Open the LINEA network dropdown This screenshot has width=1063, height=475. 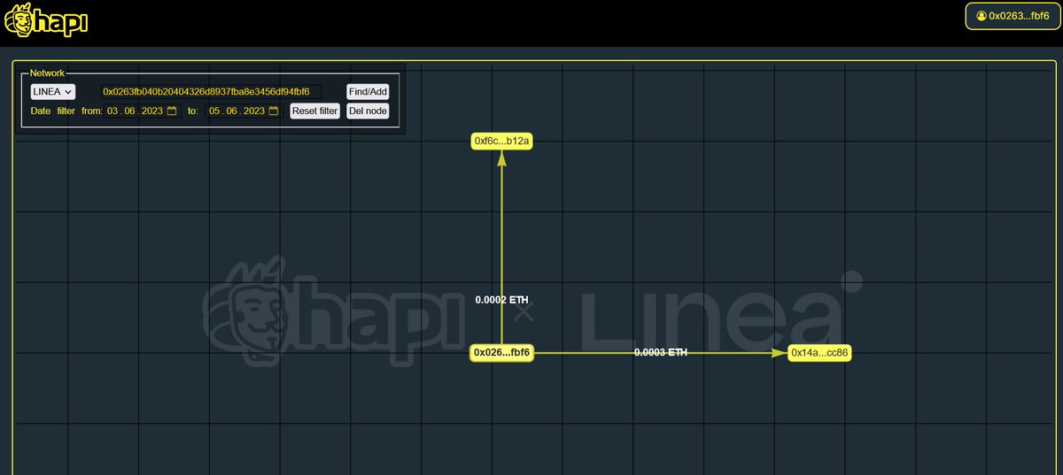click(53, 91)
